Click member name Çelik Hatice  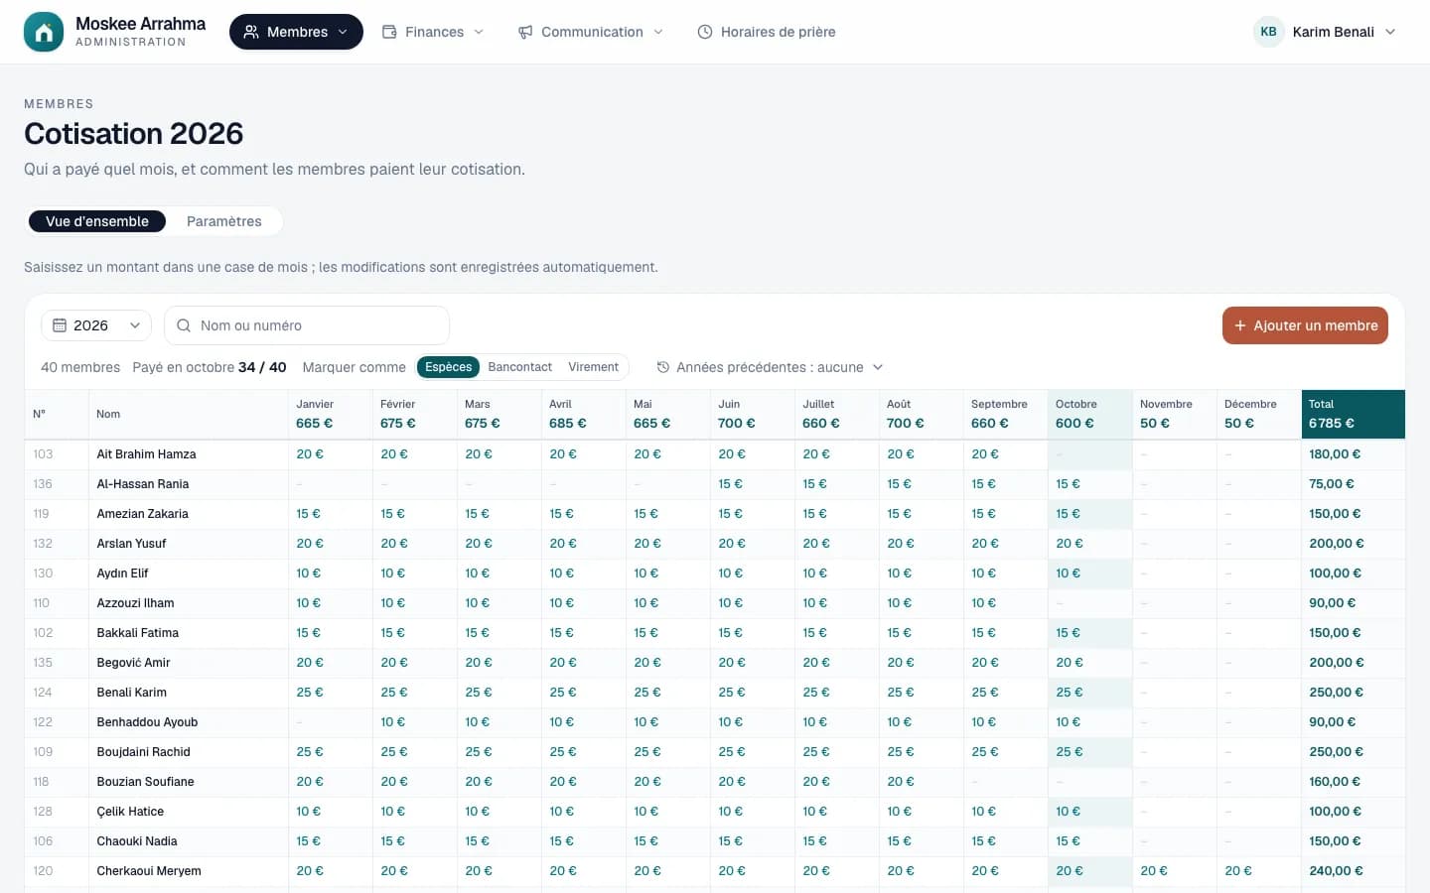click(x=130, y=812)
